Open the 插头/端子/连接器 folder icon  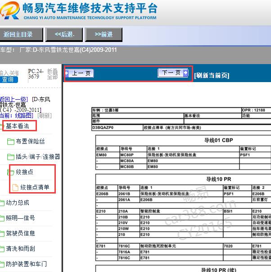coord(11,157)
